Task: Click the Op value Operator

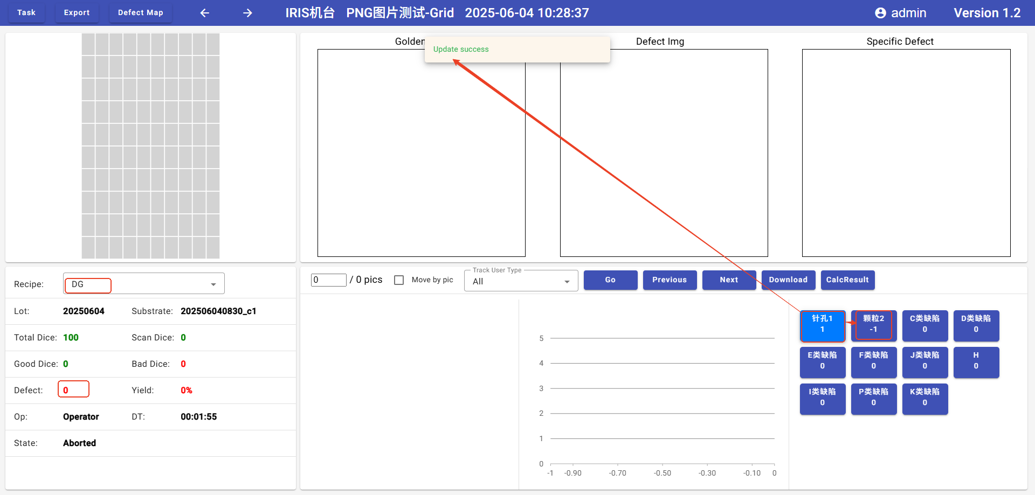Action: [x=81, y=417]
